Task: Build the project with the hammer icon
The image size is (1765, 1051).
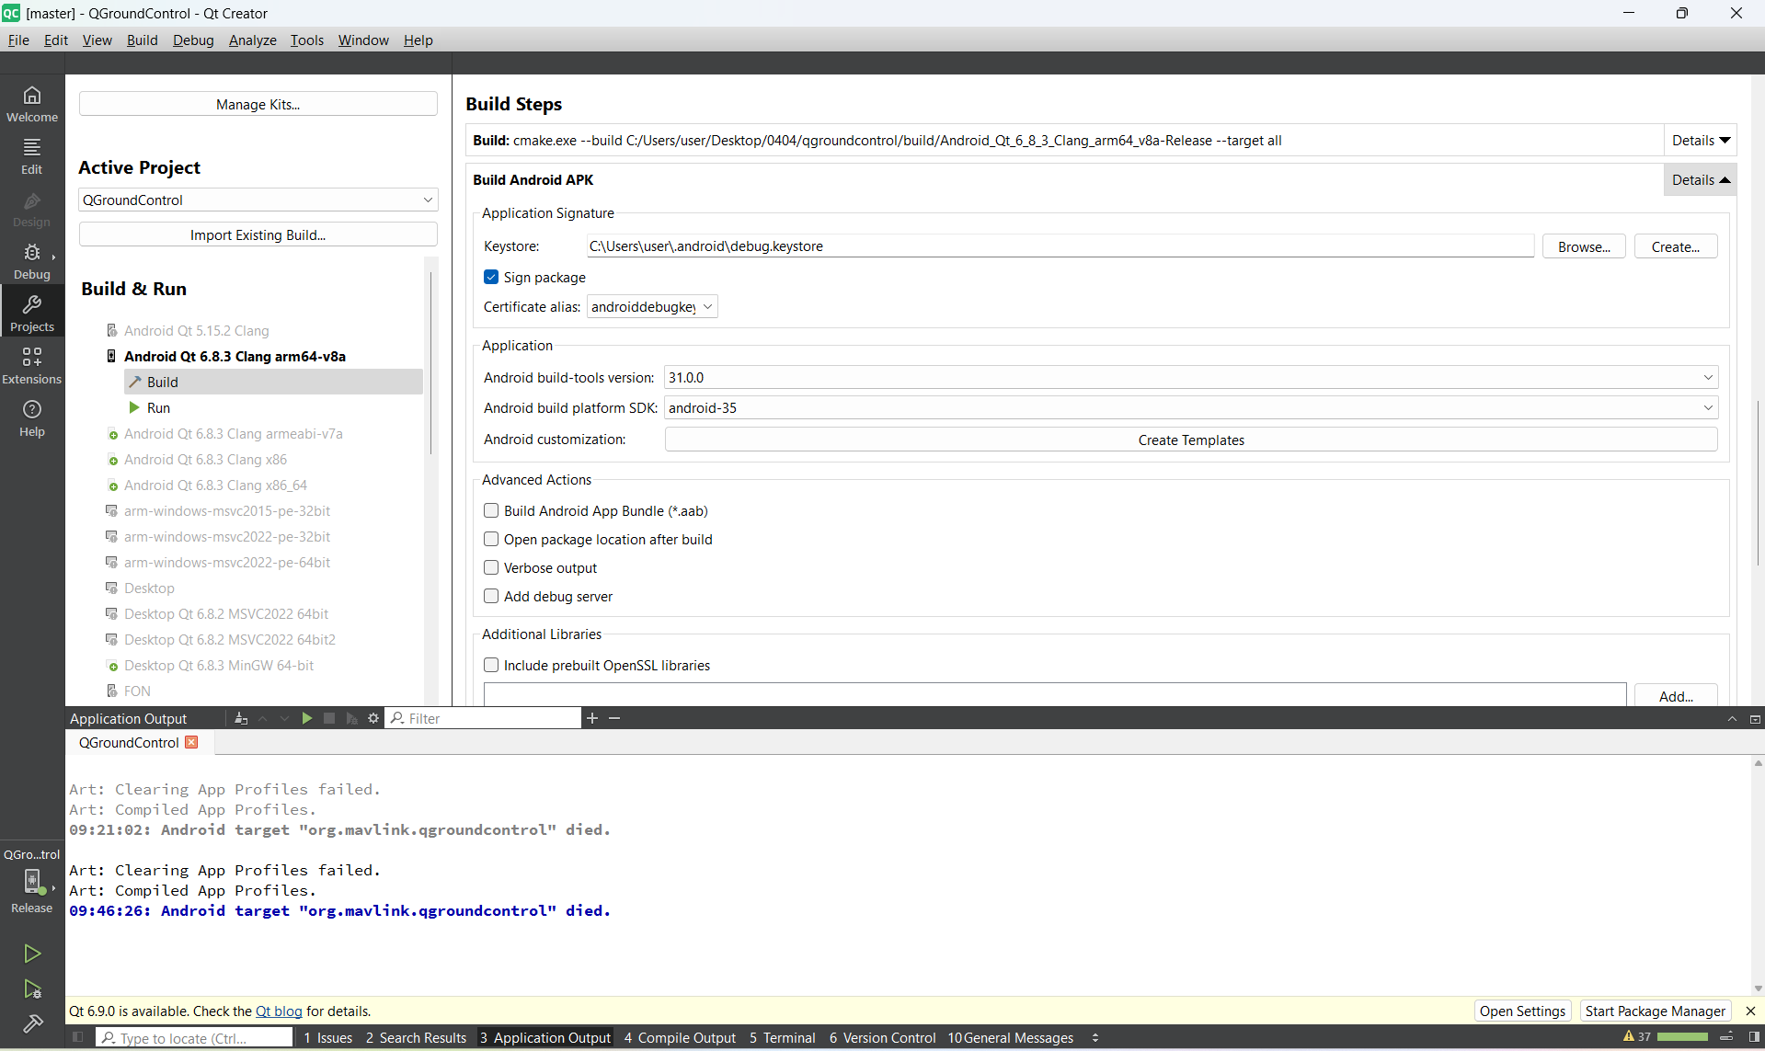Action: (32, 1023)
